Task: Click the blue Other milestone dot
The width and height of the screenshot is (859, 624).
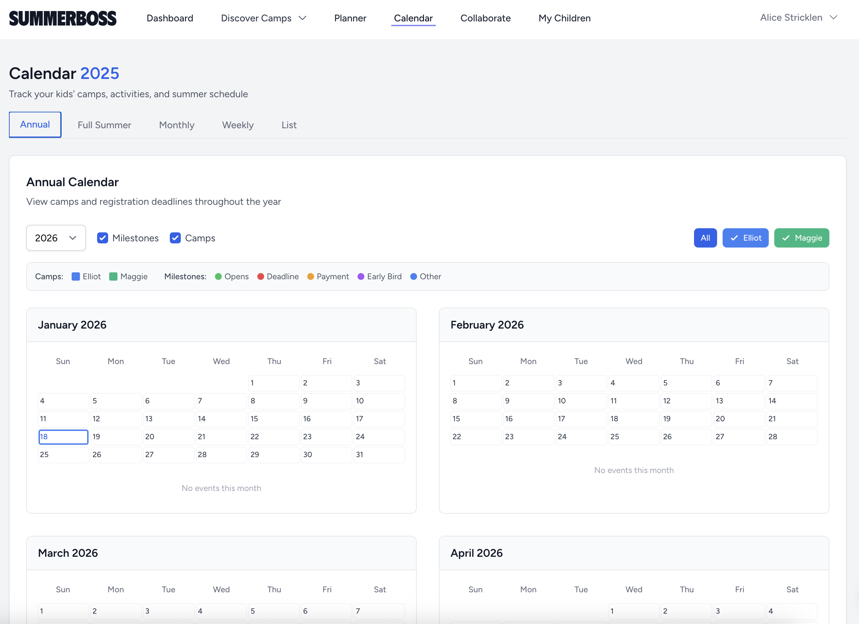Action: click(414, 276)
